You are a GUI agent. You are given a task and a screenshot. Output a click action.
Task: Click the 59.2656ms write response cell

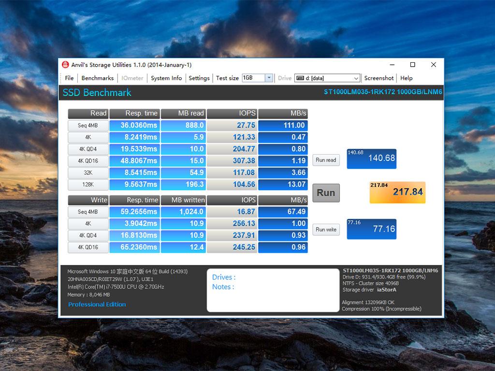tap(135, 212)
